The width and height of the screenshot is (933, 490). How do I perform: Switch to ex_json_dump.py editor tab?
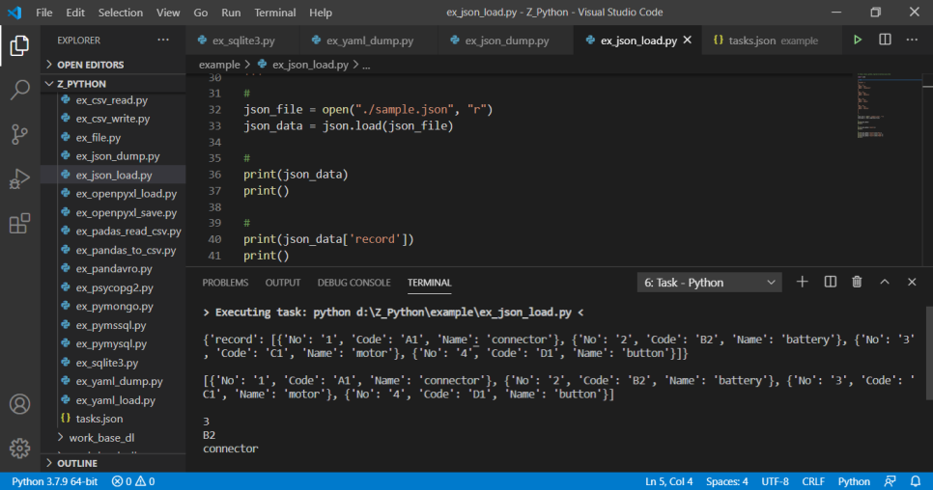pos(506,41)
